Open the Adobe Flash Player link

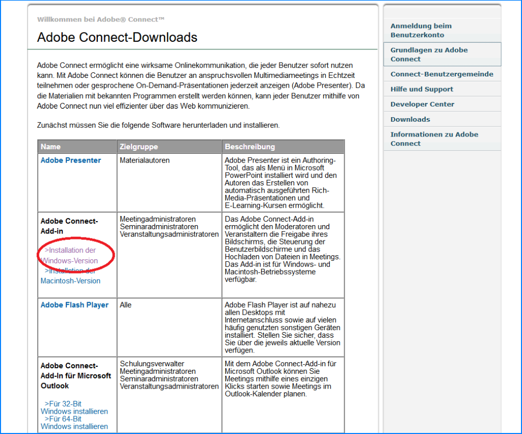click(74, 305)
